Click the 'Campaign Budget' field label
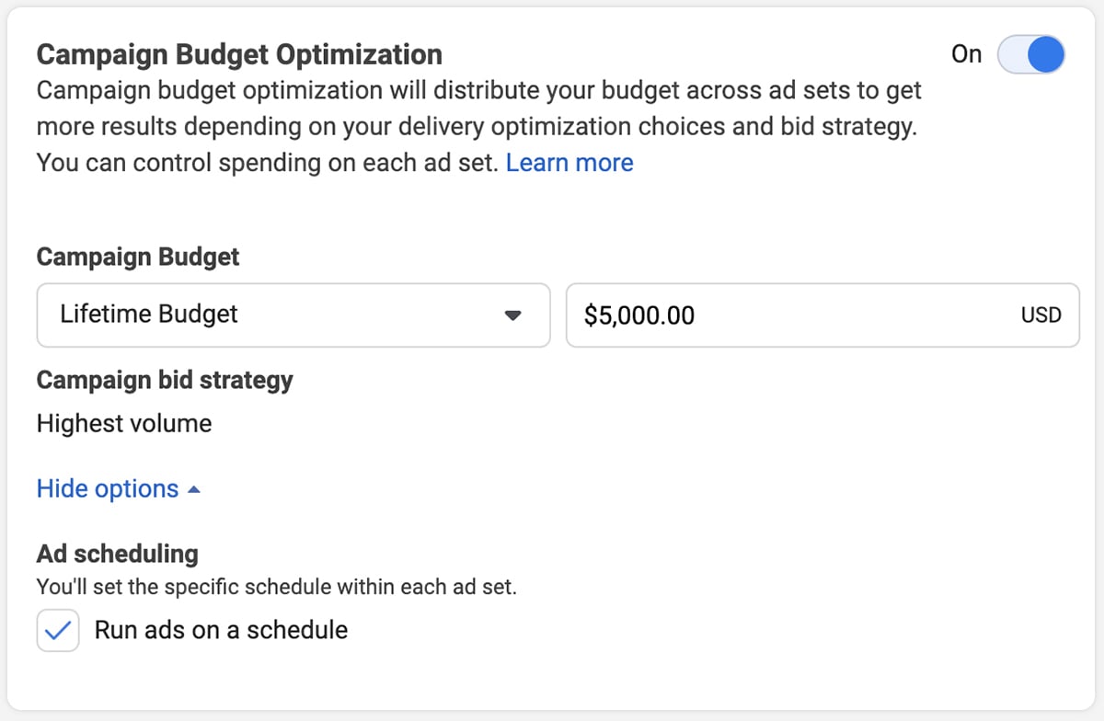The height and width of the screenshot is (721, 1104). point(138,257)
